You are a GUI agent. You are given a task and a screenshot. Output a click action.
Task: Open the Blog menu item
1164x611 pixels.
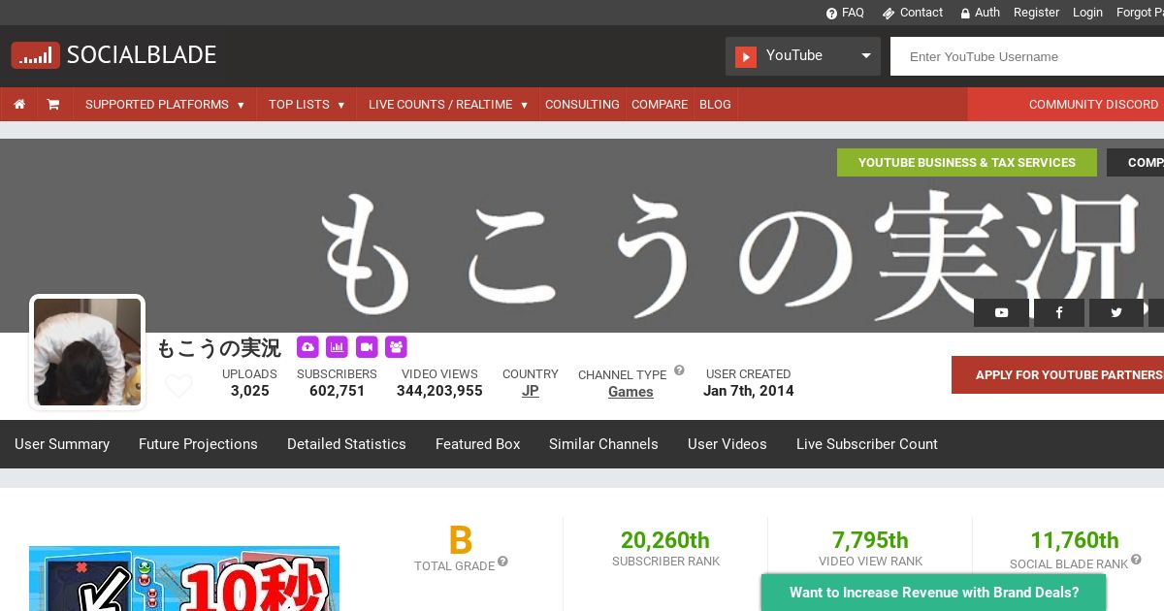[715, 105]
